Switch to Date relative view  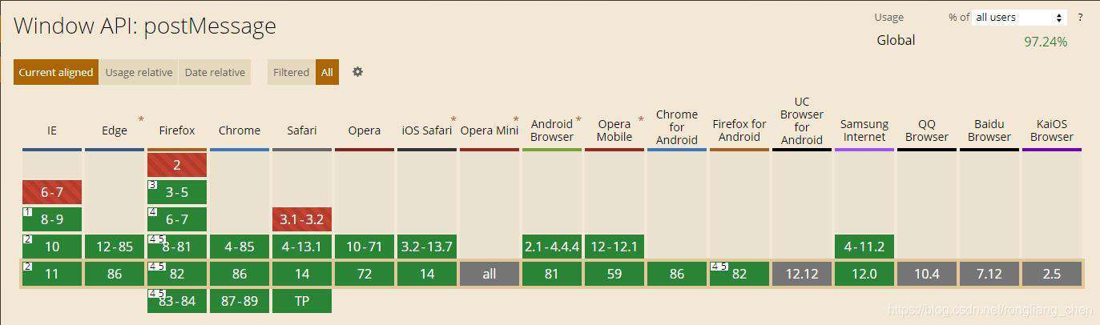coord(215,72)
